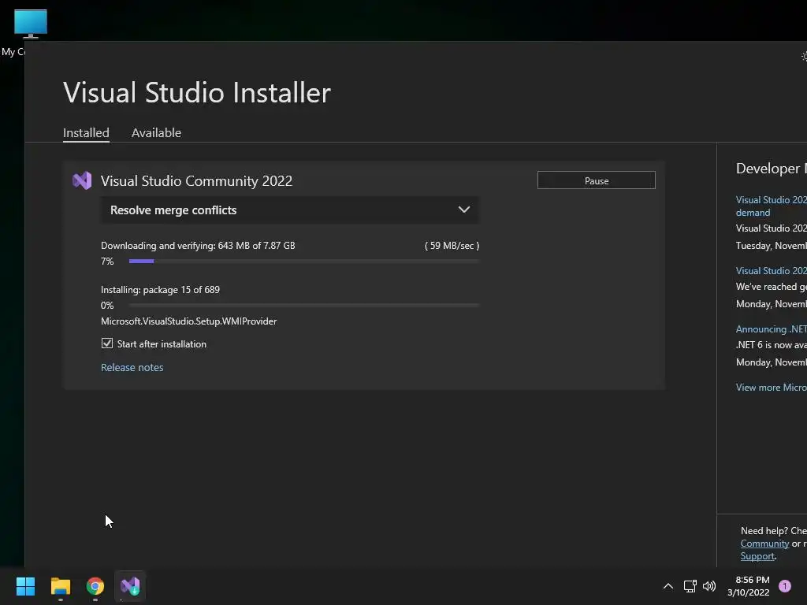The width and height of the screenshot is (807, 605).
Task: Click the installing package progress bar
Action: click(303, 306)
